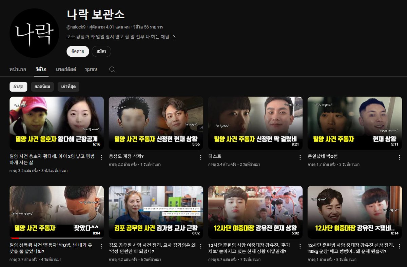The height and width of the screenshot is (267, 407).
Task: Open title 12사단 훈련병 사망 중대장 강유진 신상 정리
Action: [351, 248]
